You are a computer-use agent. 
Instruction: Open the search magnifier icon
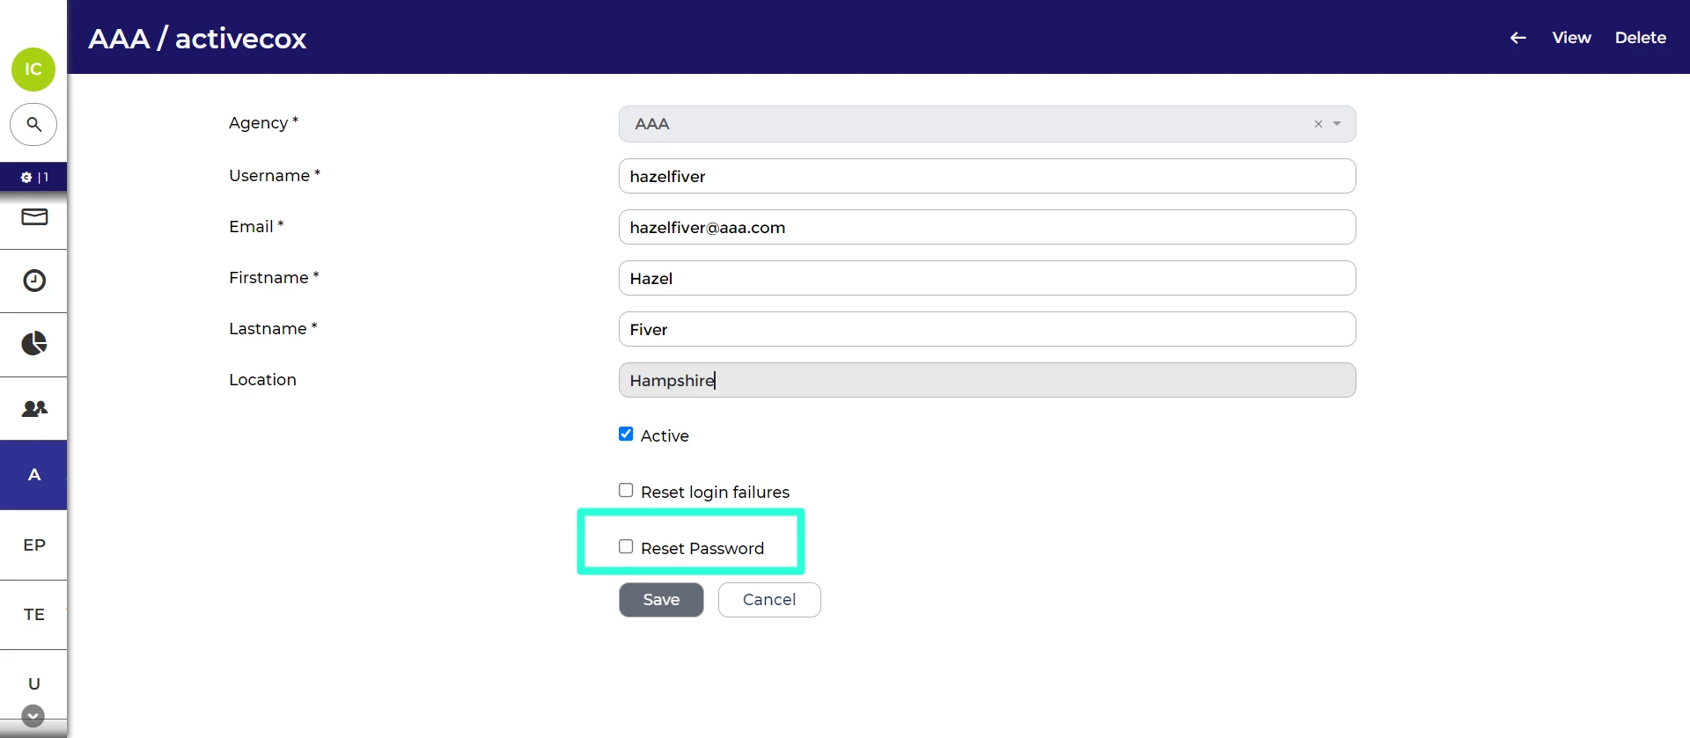point(33,124)
